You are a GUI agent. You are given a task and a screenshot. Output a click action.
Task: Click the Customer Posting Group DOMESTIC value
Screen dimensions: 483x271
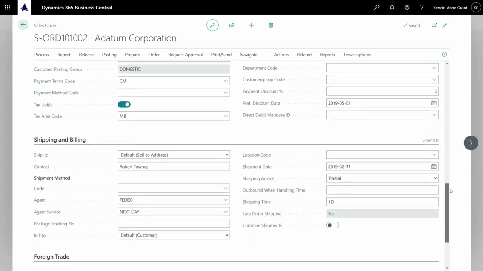click(x=174, y=69)
